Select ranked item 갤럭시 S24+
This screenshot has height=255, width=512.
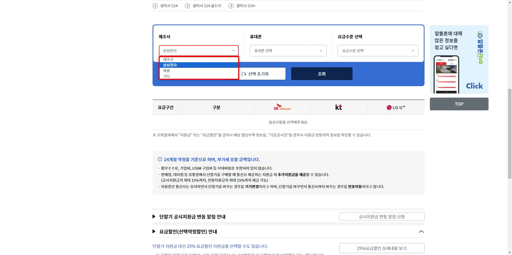[242, 6]
